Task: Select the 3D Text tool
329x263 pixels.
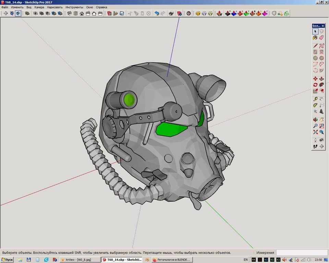Action: tap(321, 111)
